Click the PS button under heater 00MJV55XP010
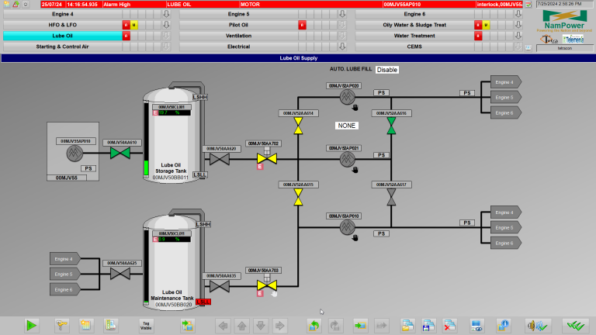The height and width of the screenshot is (335, 596). click(88, 168)
